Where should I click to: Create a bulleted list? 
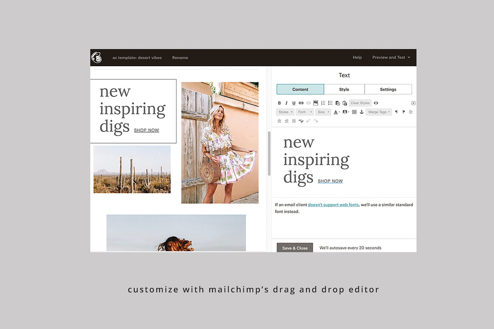(x=330, y=103)
